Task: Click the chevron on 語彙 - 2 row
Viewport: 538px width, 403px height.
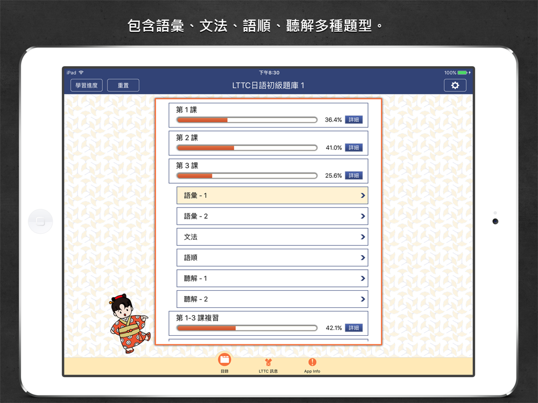Action: point(363,216)
